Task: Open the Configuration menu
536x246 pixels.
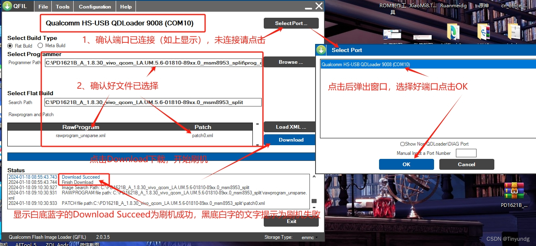Action: 95,6
